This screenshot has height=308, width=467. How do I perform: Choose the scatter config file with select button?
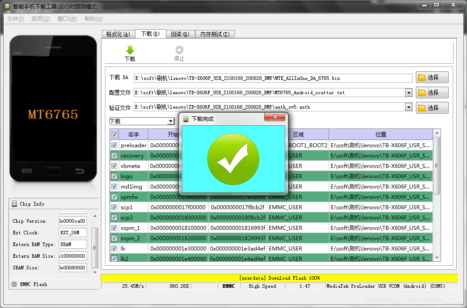click(x=432, y=92)
